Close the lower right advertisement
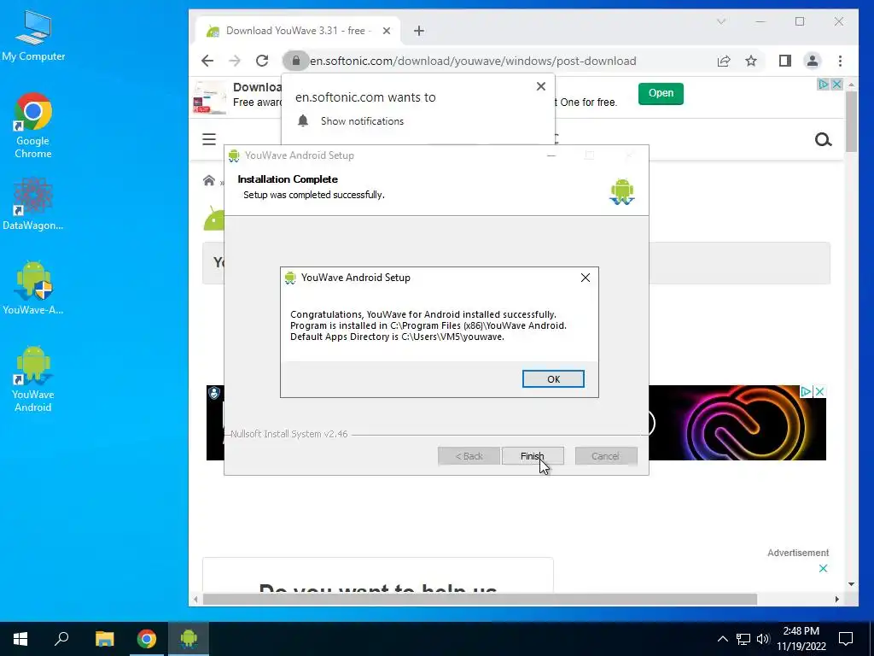 tap(824, 568)
